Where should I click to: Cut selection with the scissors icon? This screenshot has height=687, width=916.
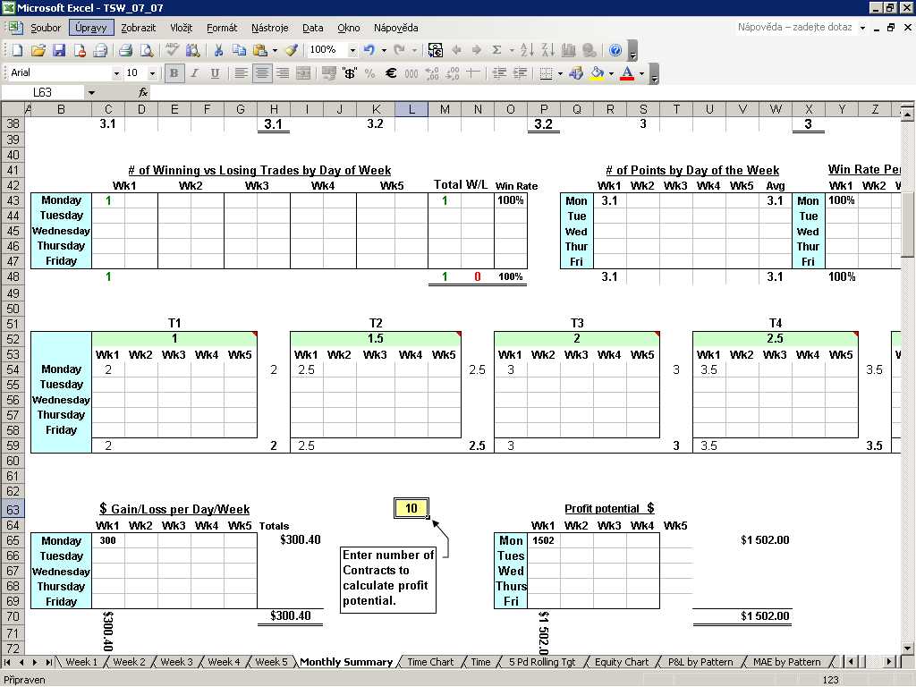click(218, 50)
